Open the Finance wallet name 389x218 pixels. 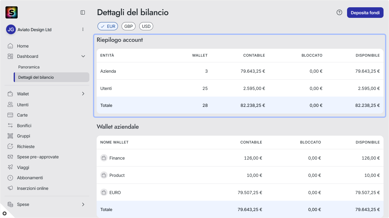pos(117,158)
